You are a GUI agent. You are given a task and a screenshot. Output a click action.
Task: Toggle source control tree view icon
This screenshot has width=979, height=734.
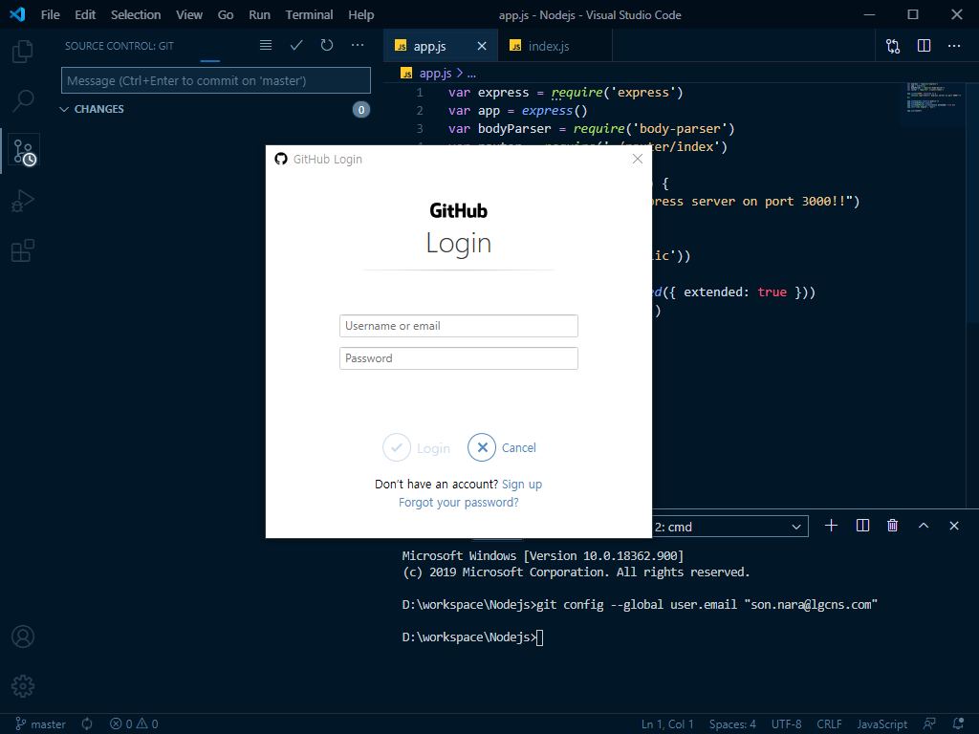tap(266, 46)
